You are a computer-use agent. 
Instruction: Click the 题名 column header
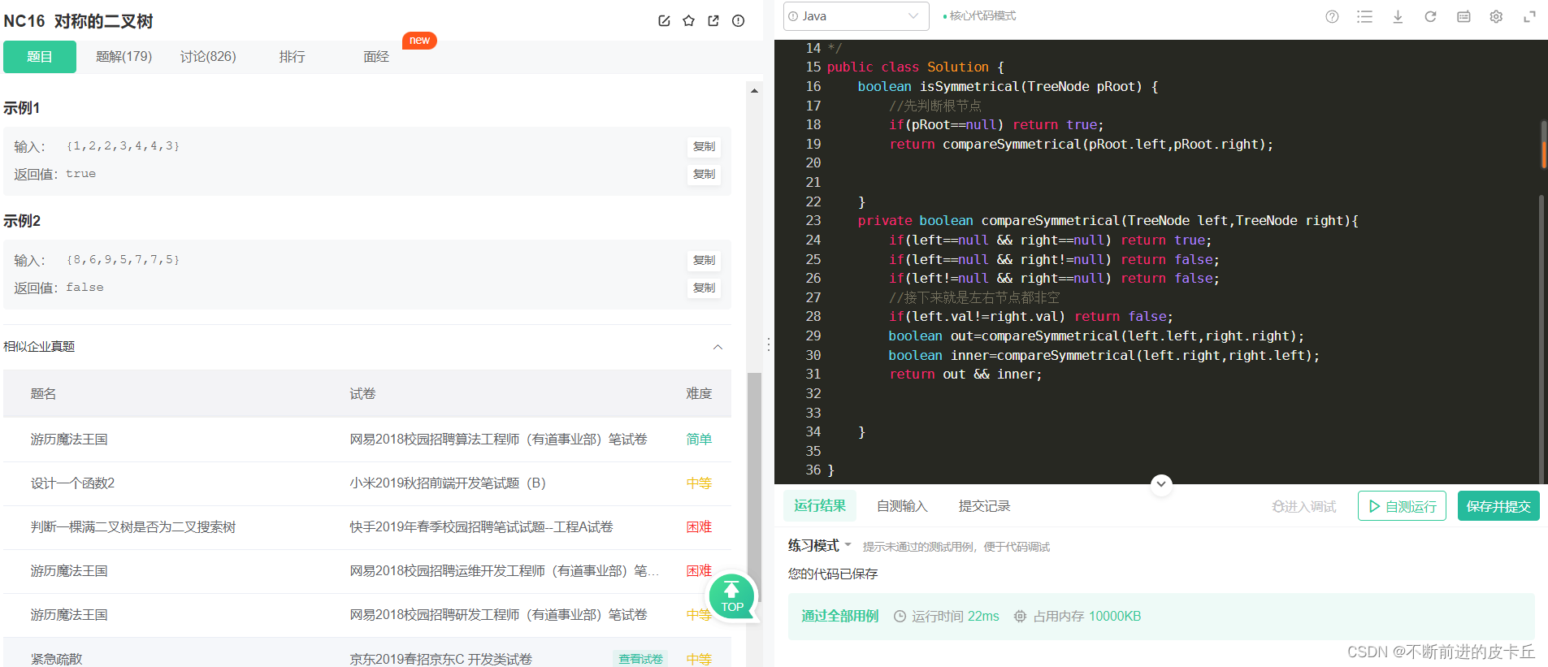click(x=44, y=394)
